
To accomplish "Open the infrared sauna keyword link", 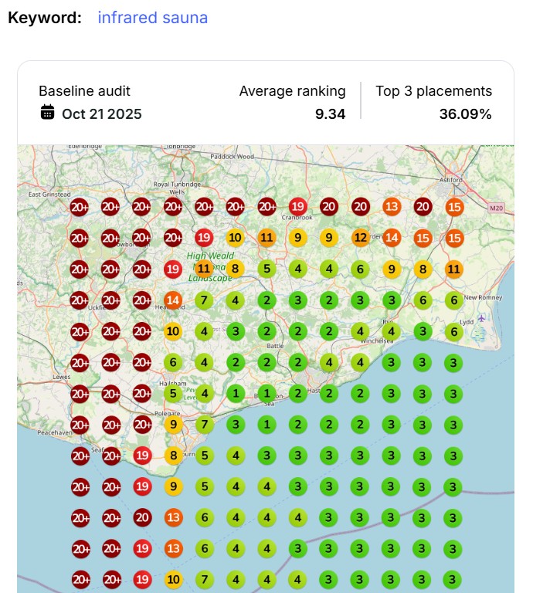I will pyautogui.click(x=152, y=17).
